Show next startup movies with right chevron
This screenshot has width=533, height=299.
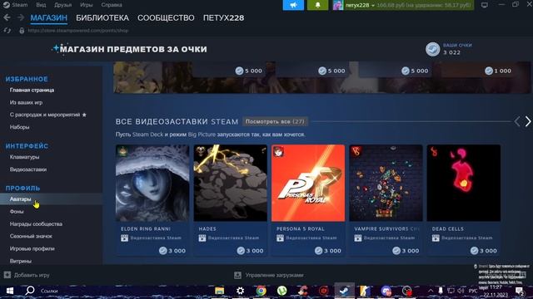[x=527, y=121]
